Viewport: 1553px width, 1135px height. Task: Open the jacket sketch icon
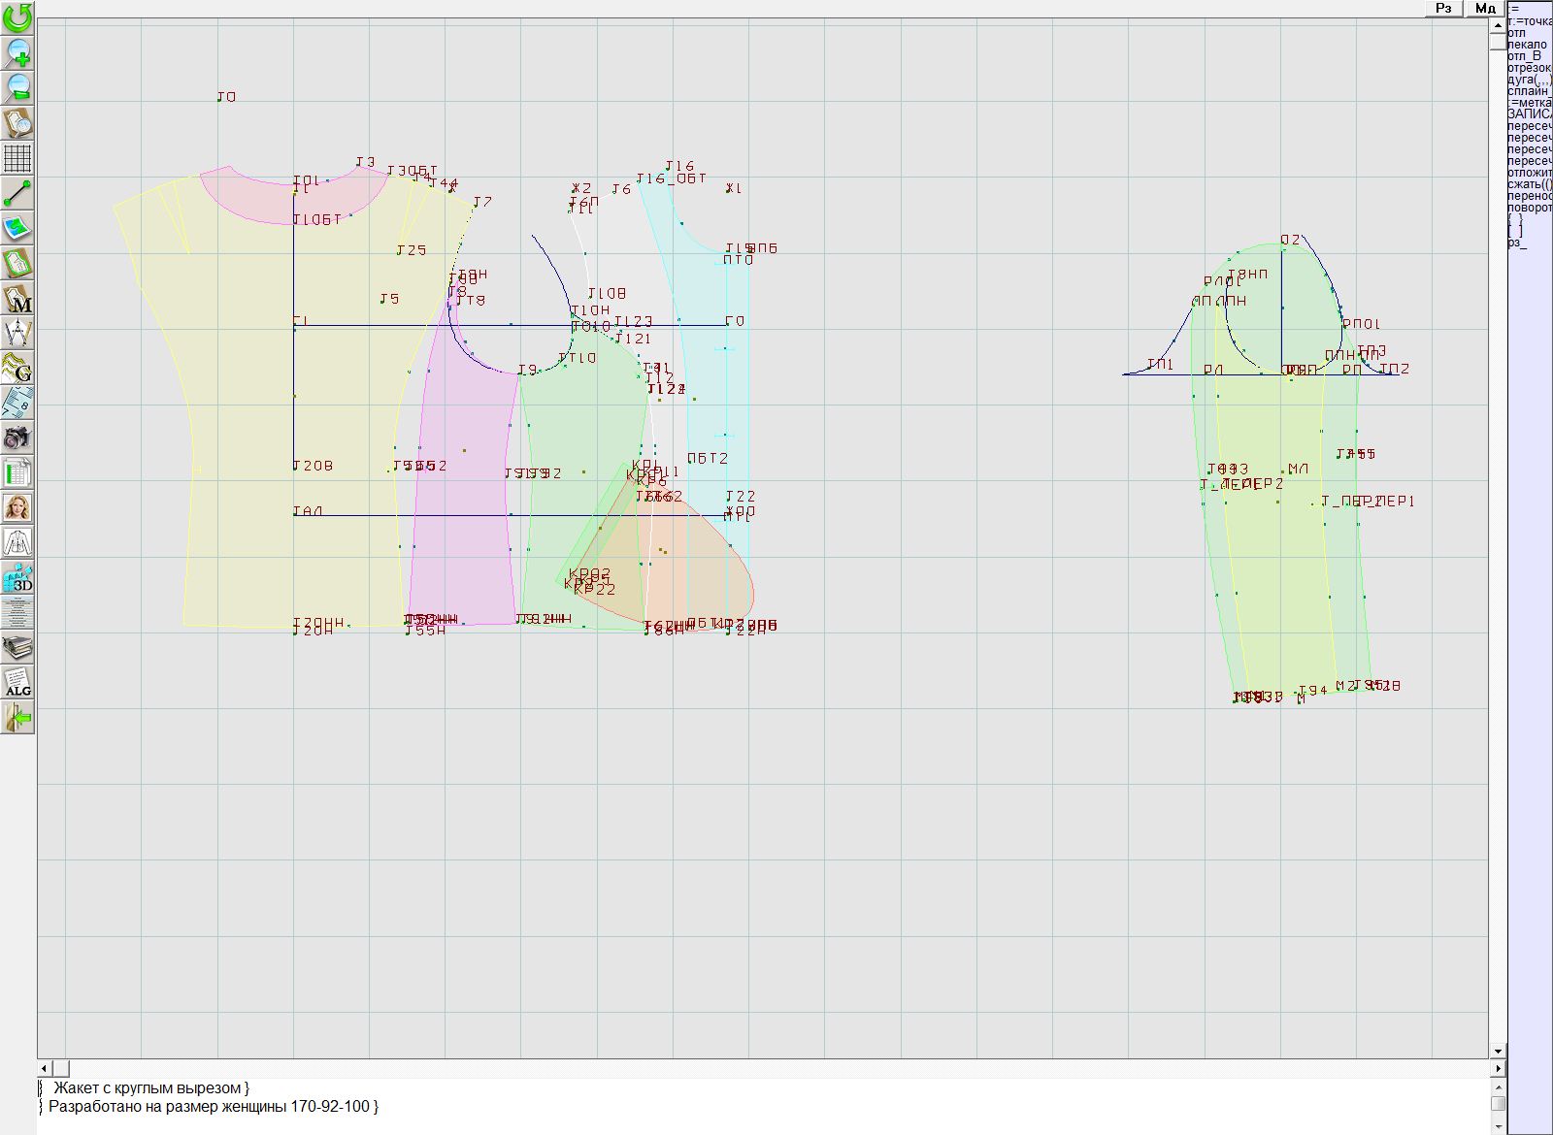pyautogui.click(x=17, y=542)
